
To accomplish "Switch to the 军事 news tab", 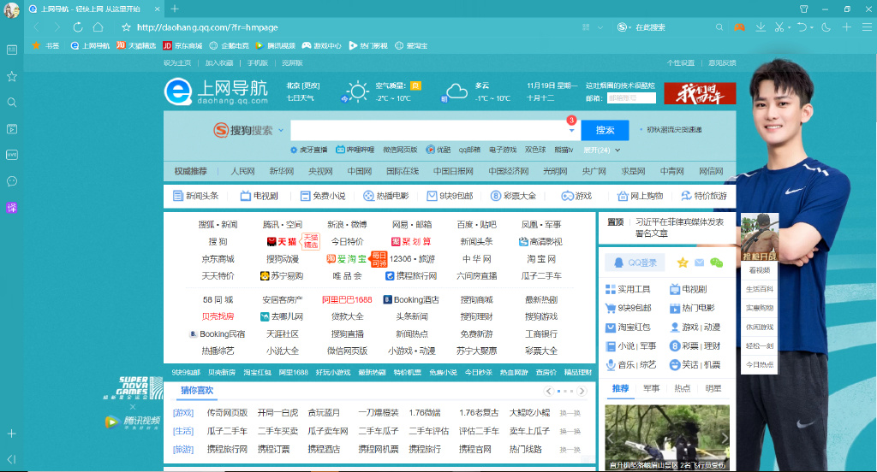I will [x=651, y=388].
